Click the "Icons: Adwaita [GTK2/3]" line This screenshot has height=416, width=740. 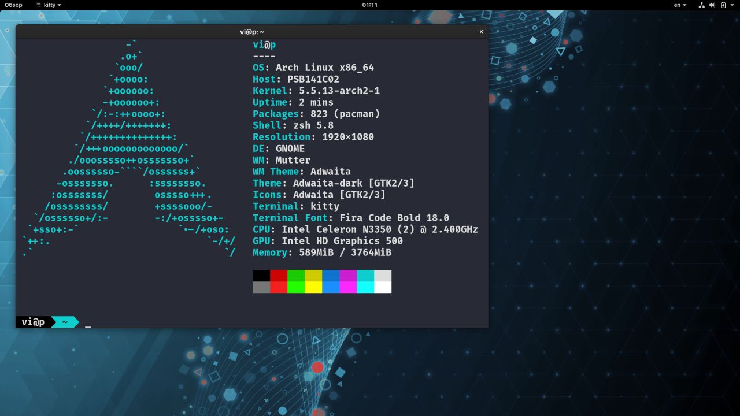point(319,195)
